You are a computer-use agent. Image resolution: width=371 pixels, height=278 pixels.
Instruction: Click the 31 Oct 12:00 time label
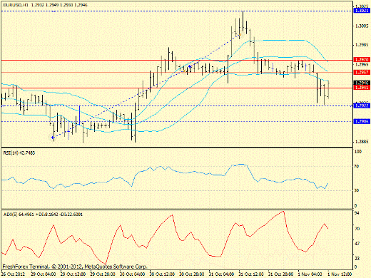pyautogui.click(x=251, y=274)
